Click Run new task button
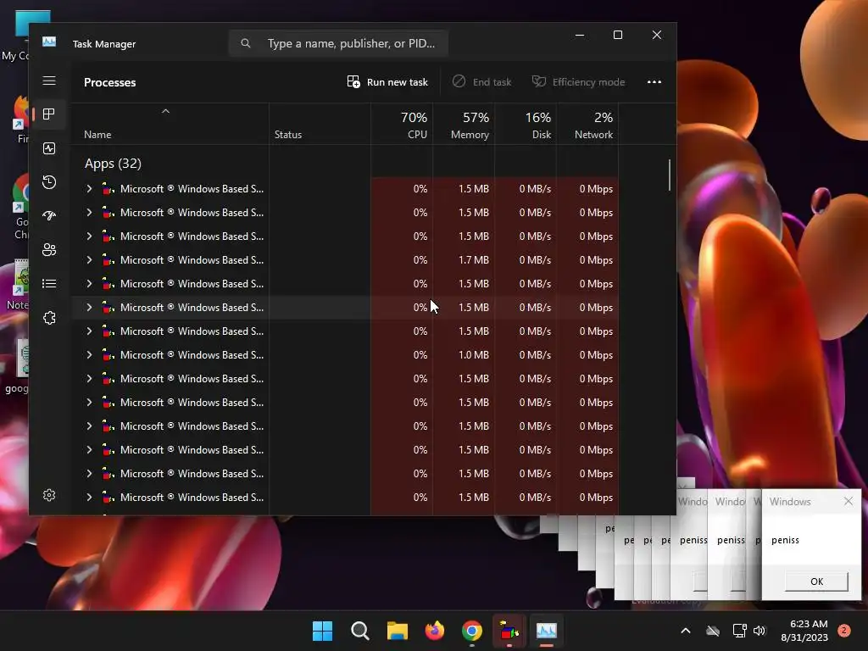The width and height of the screenshot is (868, 651). (x=387, y=82)
